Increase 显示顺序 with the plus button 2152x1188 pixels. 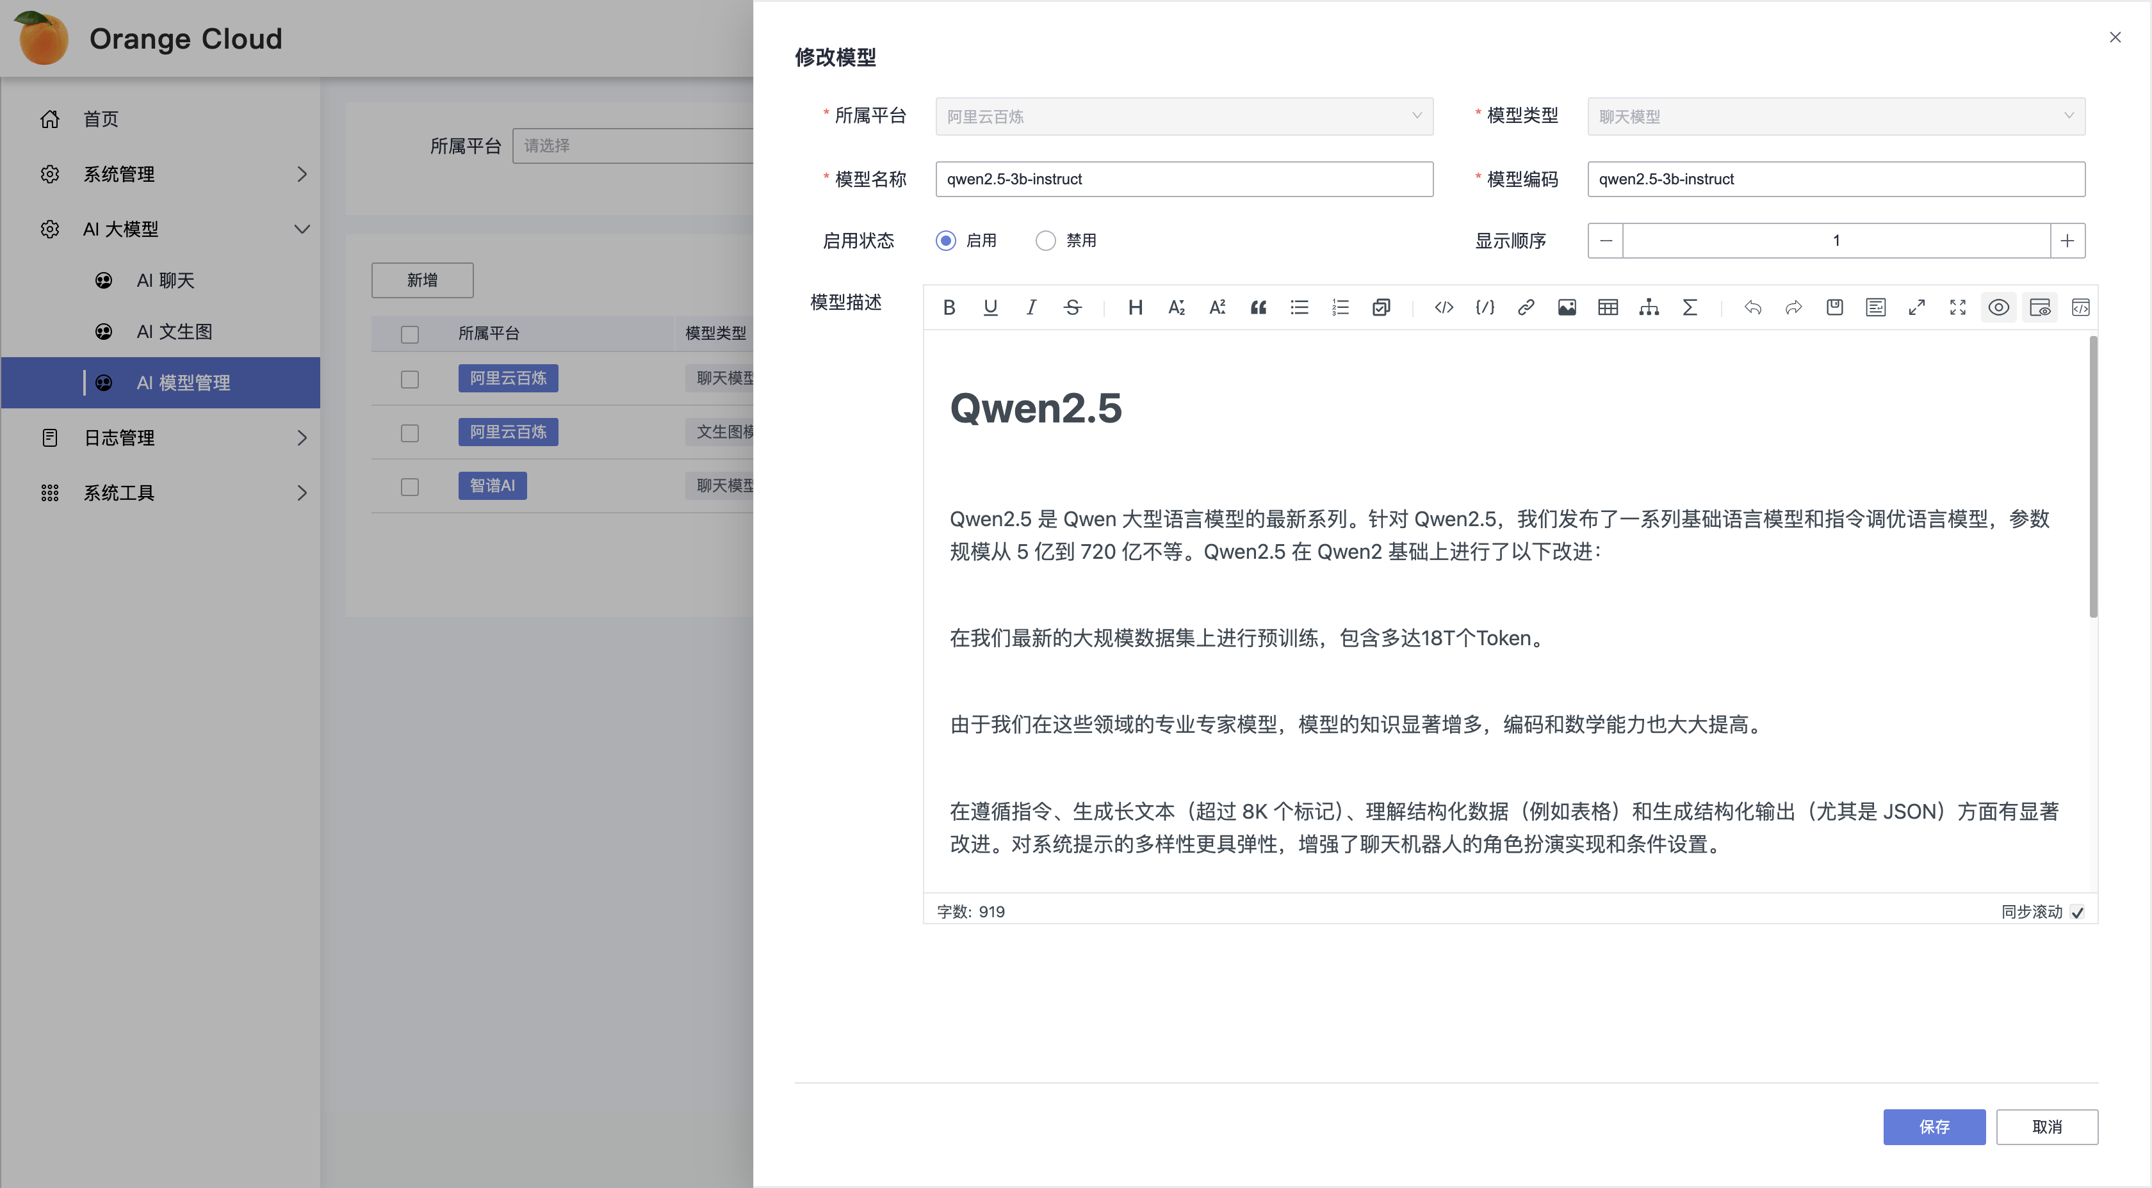pyautogui.click(x=2067, y=241)
